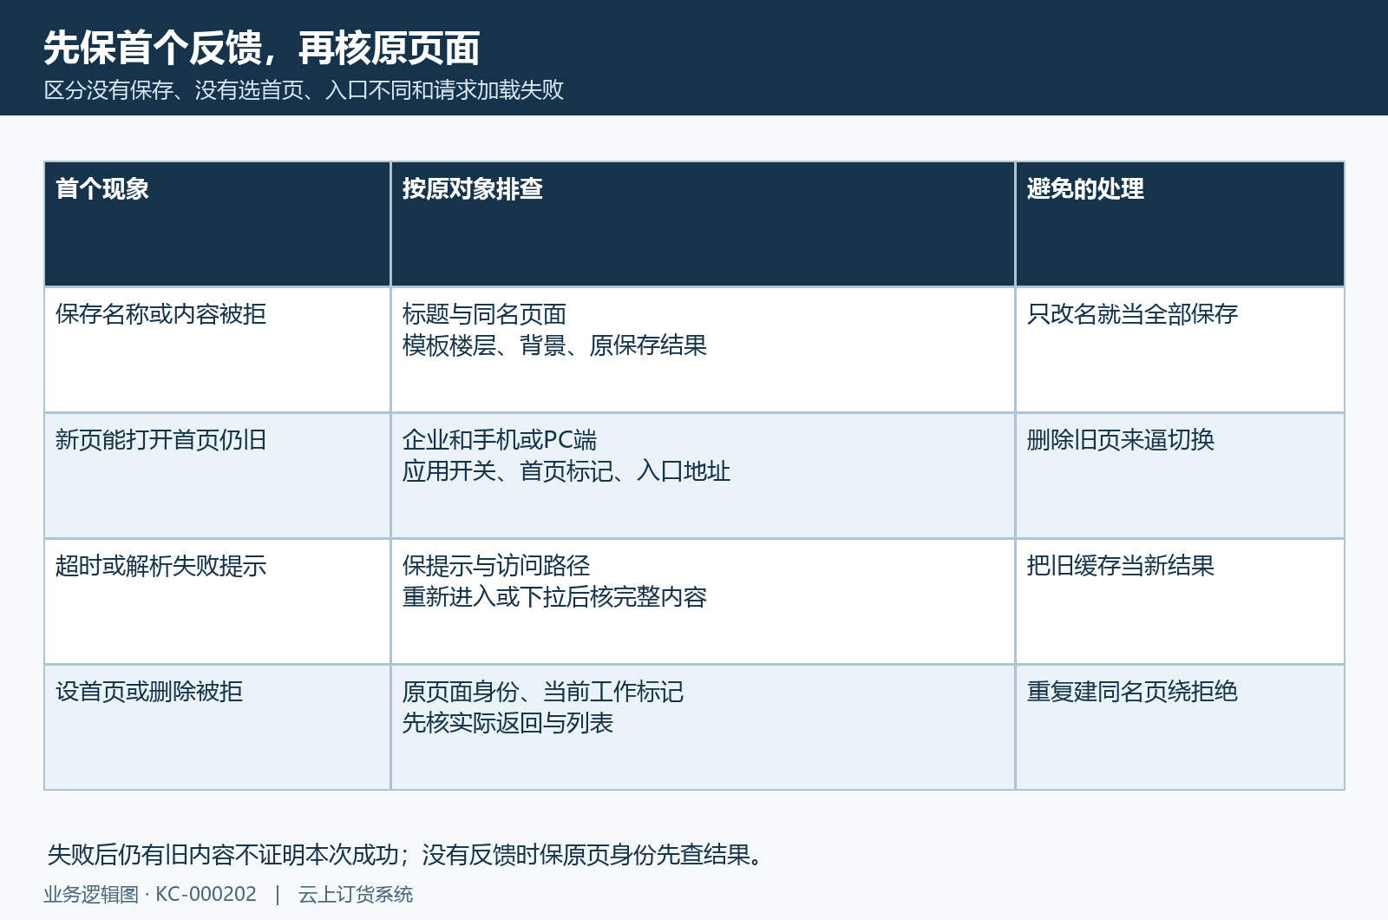
Task: Click the cell 把旧缓存当新结果
Action: (1180, 601)
